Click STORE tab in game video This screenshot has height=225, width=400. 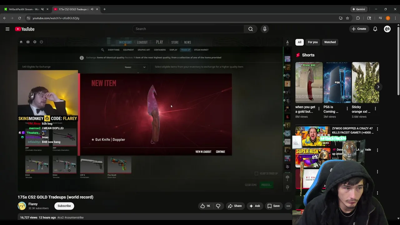(175, 42)
